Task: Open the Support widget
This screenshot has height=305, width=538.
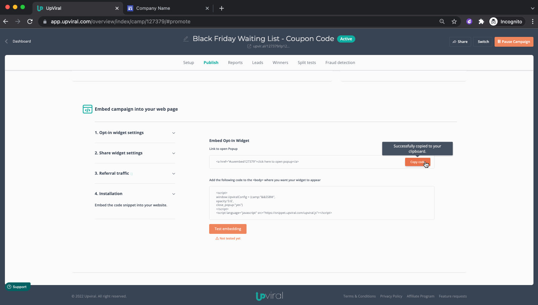Action: pyautogui.click(x=17, y=287)
